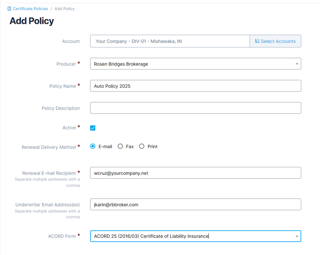
Task: Uncheck the Active checkbox
Action: 93,128
